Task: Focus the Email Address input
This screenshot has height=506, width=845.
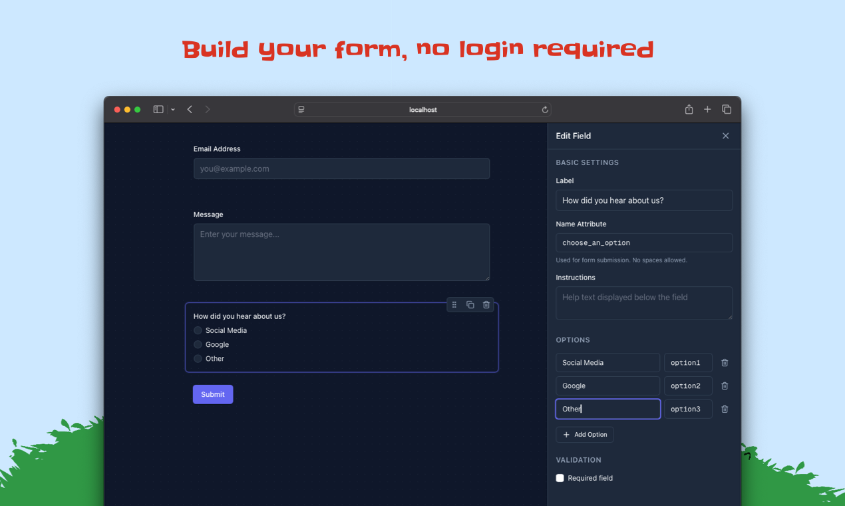Action: pos(341,168)
